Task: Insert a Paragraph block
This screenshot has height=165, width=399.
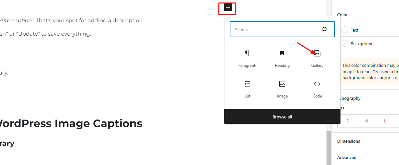Action: pyautogui.click(x=247, y=59)
